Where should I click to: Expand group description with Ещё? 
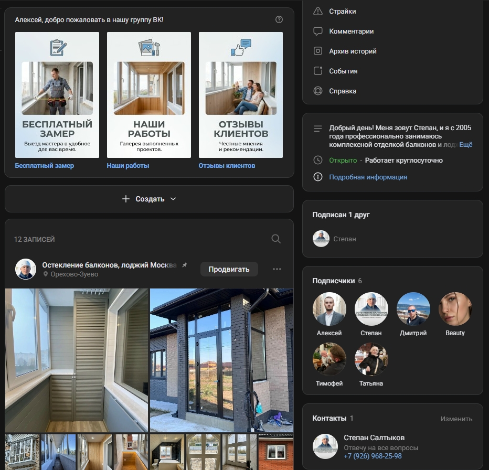click(466, 144)
